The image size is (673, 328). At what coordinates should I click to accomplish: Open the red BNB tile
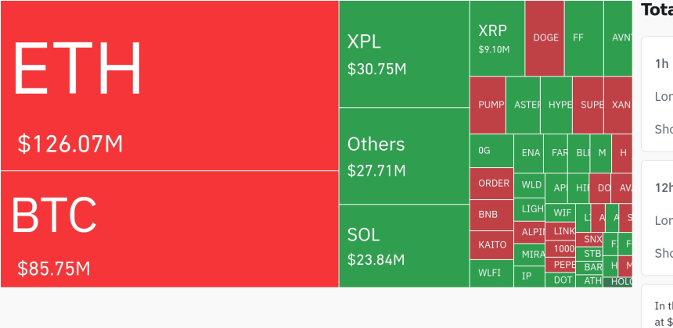491,215
